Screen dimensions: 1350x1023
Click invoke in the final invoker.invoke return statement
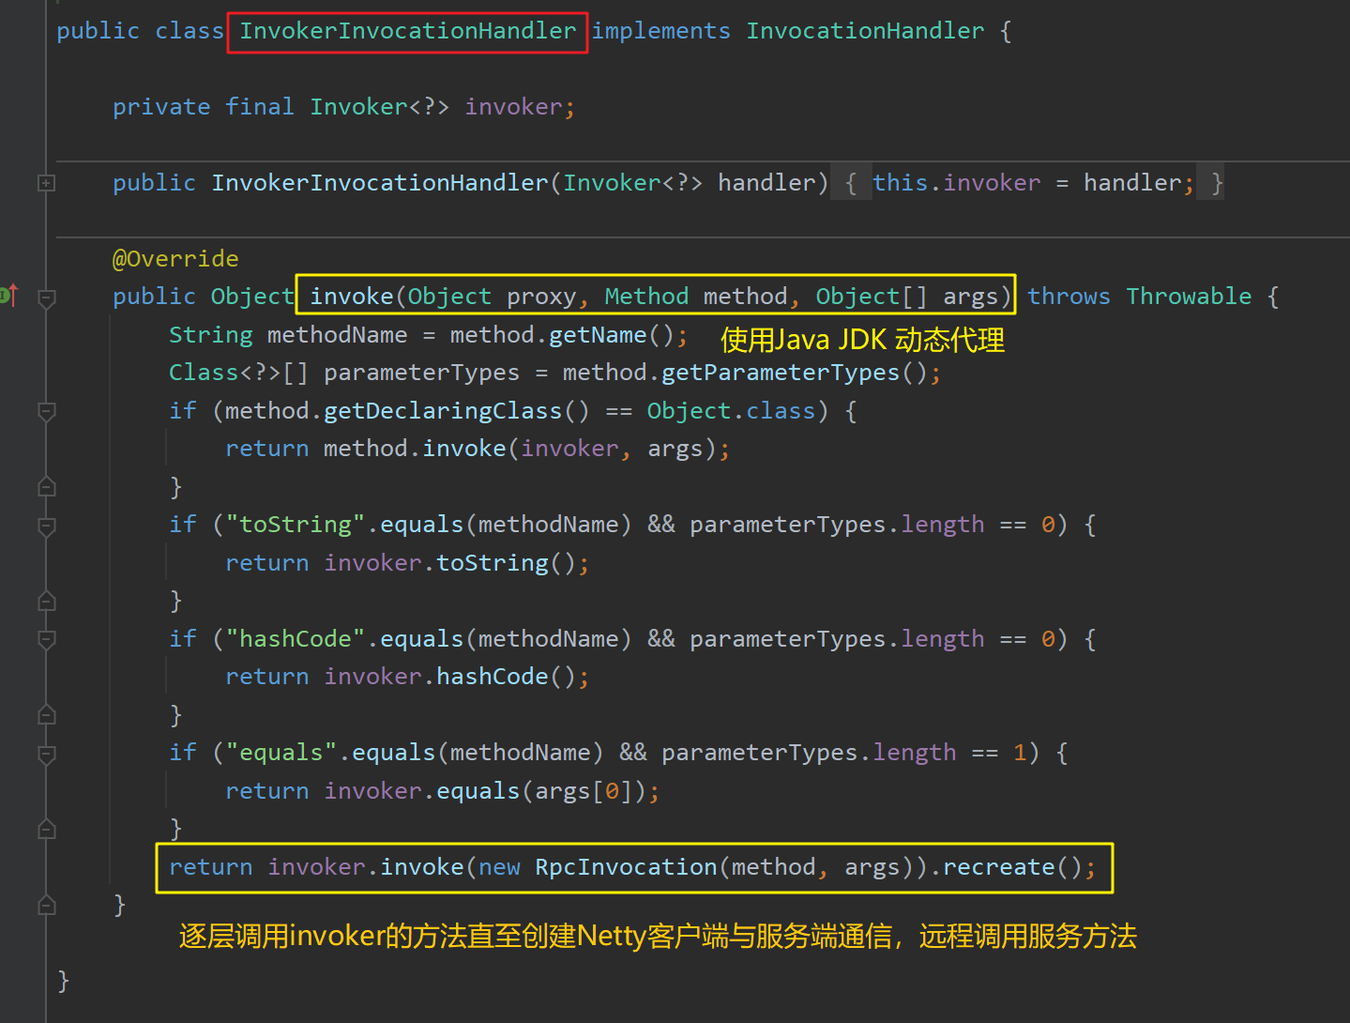422,867
